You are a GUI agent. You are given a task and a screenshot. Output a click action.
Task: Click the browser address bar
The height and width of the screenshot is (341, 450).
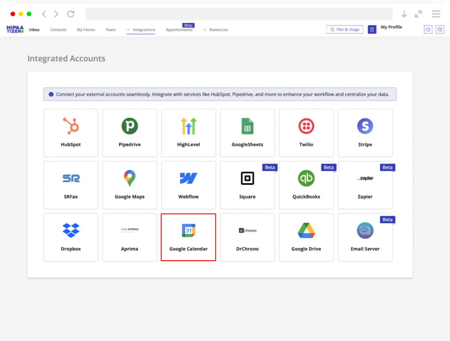[x=239, y=14]
